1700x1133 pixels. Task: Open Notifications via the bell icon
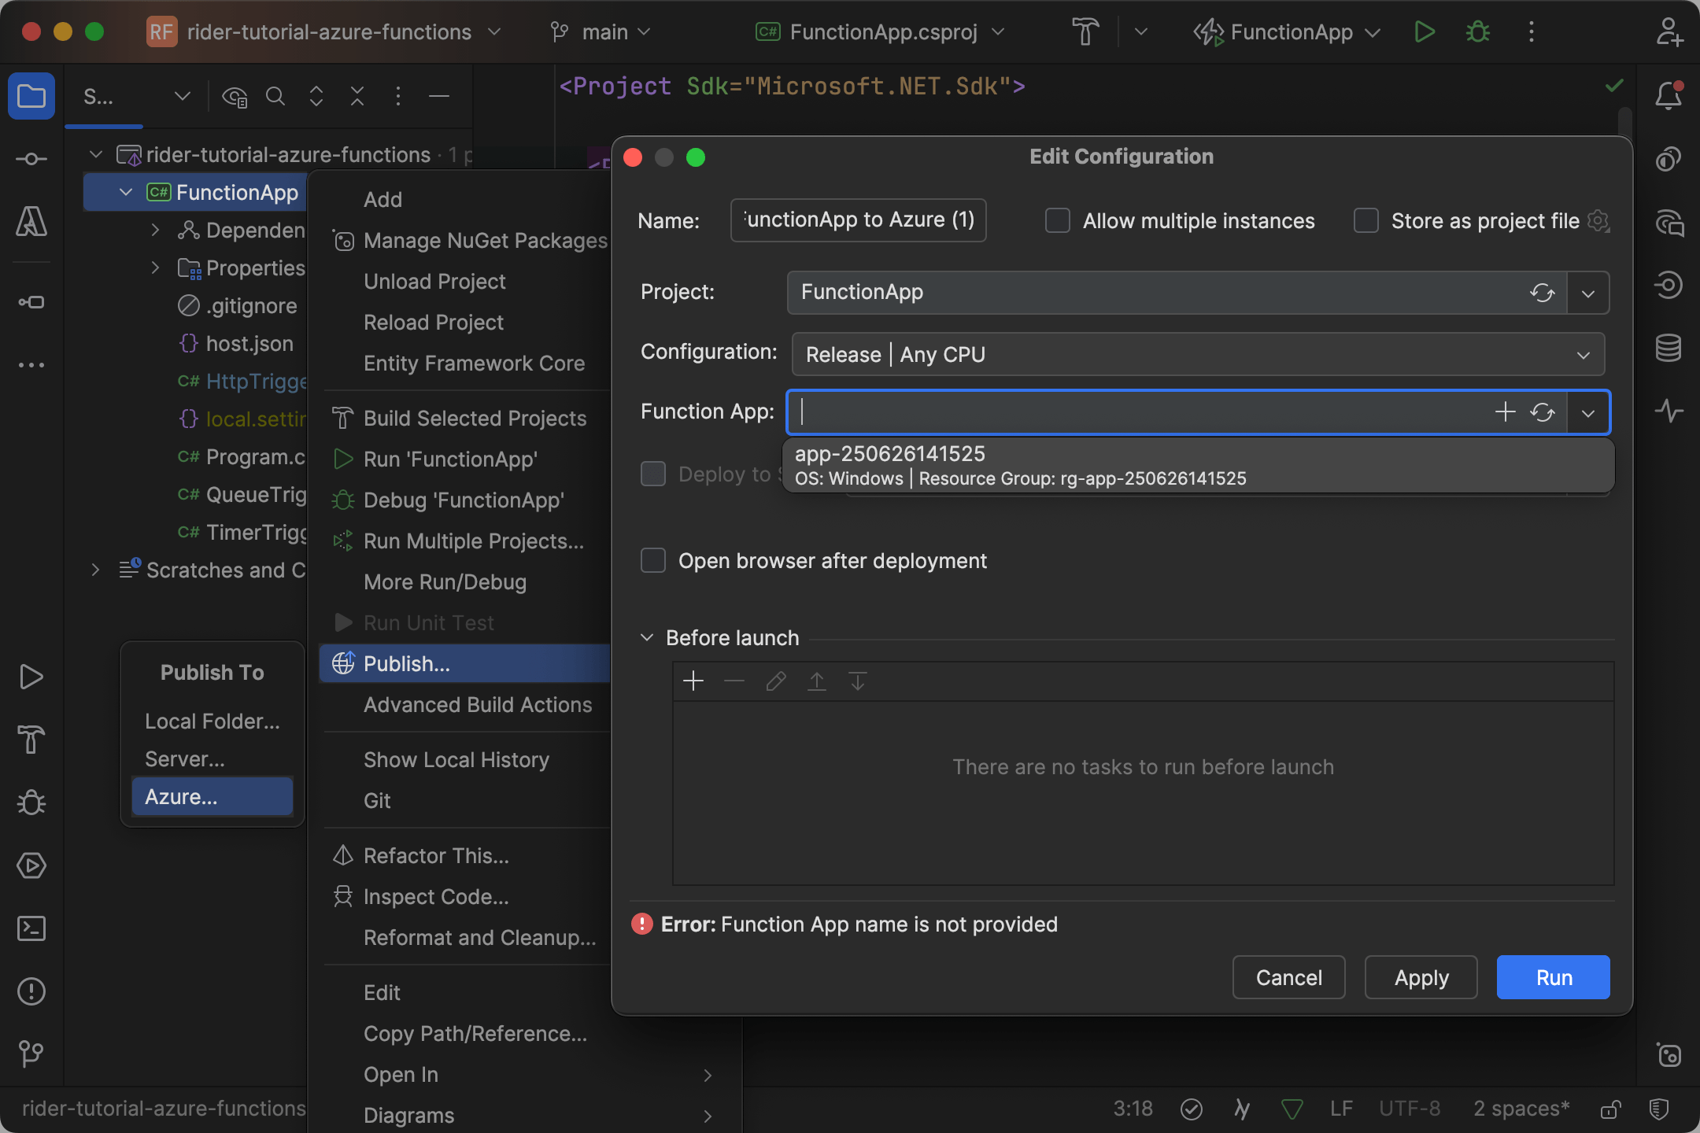click(x=1669, y=96)
